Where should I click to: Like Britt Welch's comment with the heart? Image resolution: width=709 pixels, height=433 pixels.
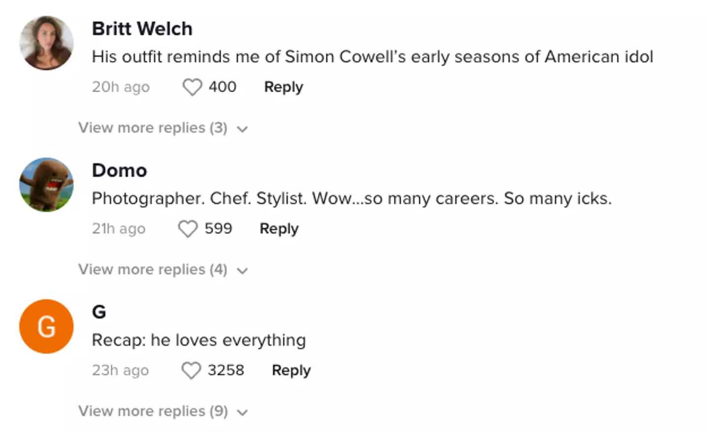[x=192, y=87]
